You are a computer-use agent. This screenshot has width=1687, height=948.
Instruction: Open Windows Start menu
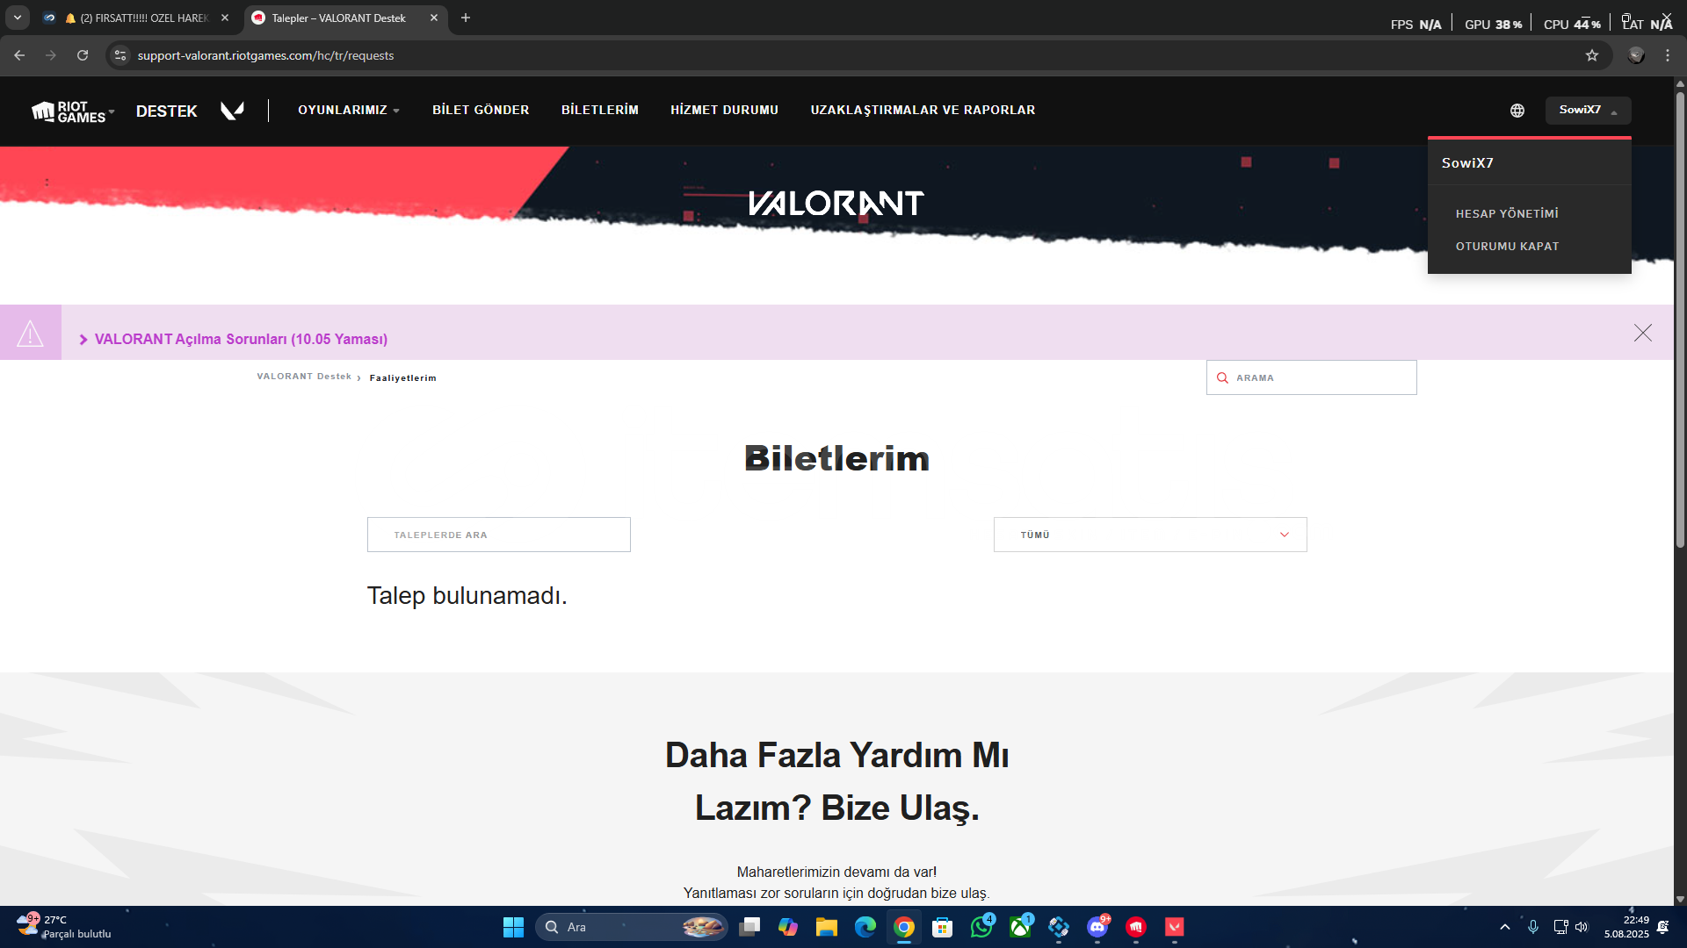[x=513, y=927]
